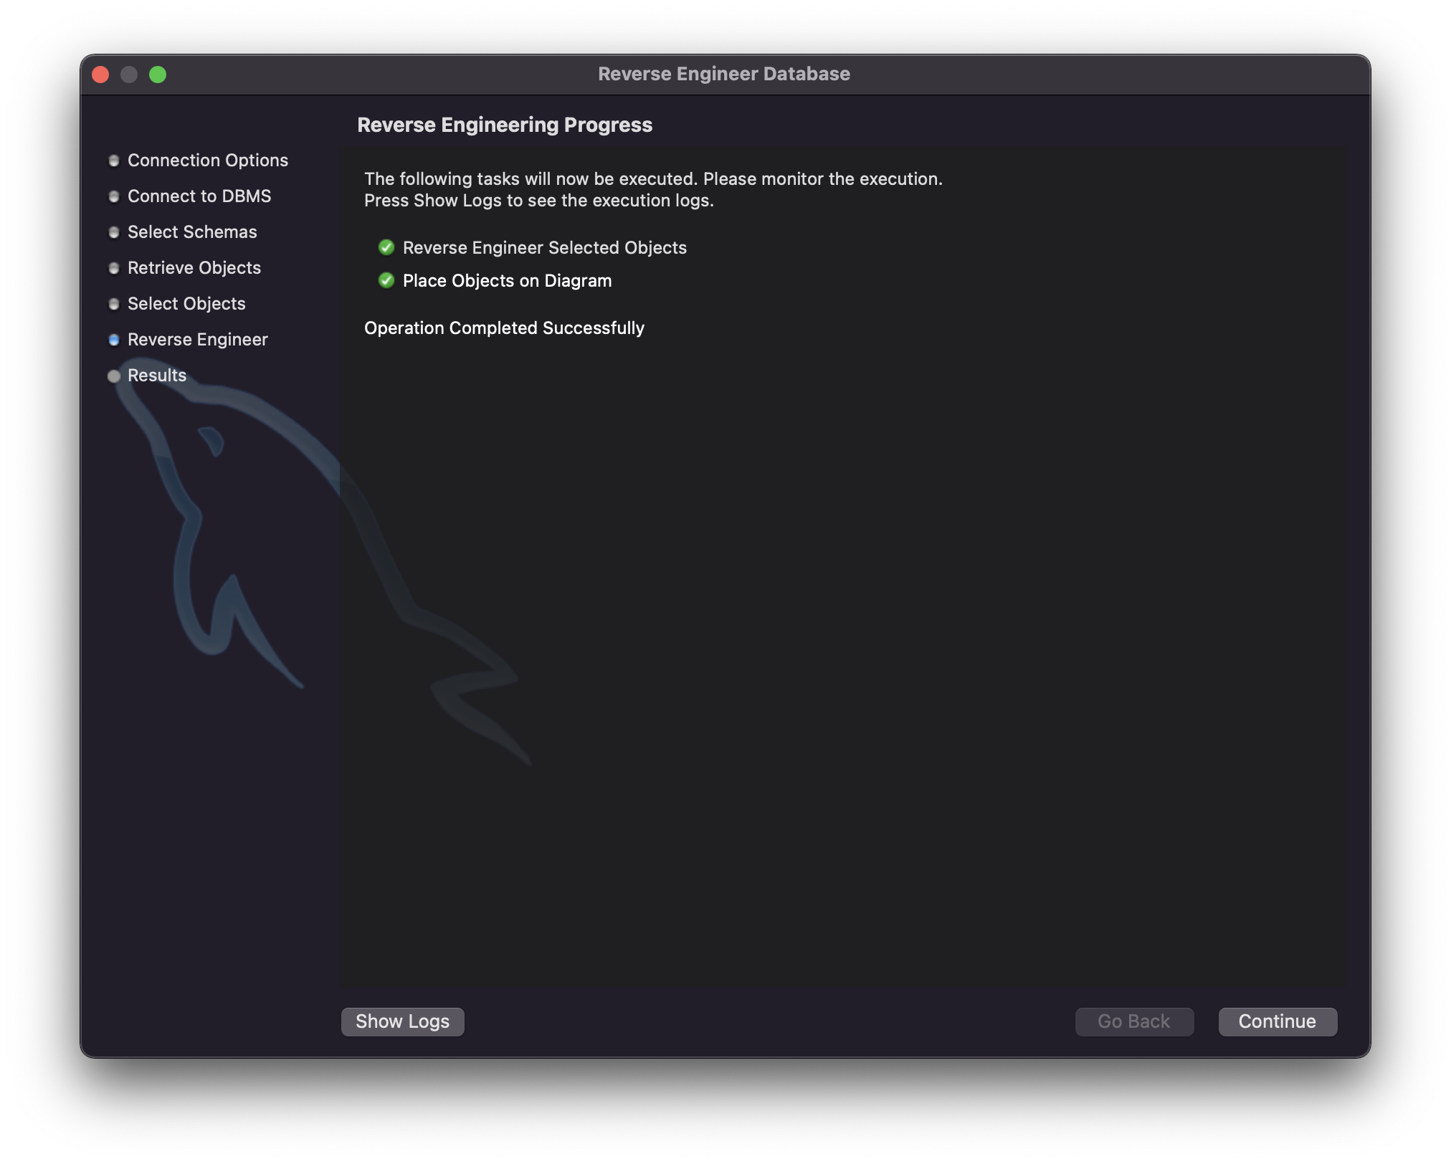Select the Connection Options step
Viewport: 1451px width, 1164px height.
click(207, 160)
